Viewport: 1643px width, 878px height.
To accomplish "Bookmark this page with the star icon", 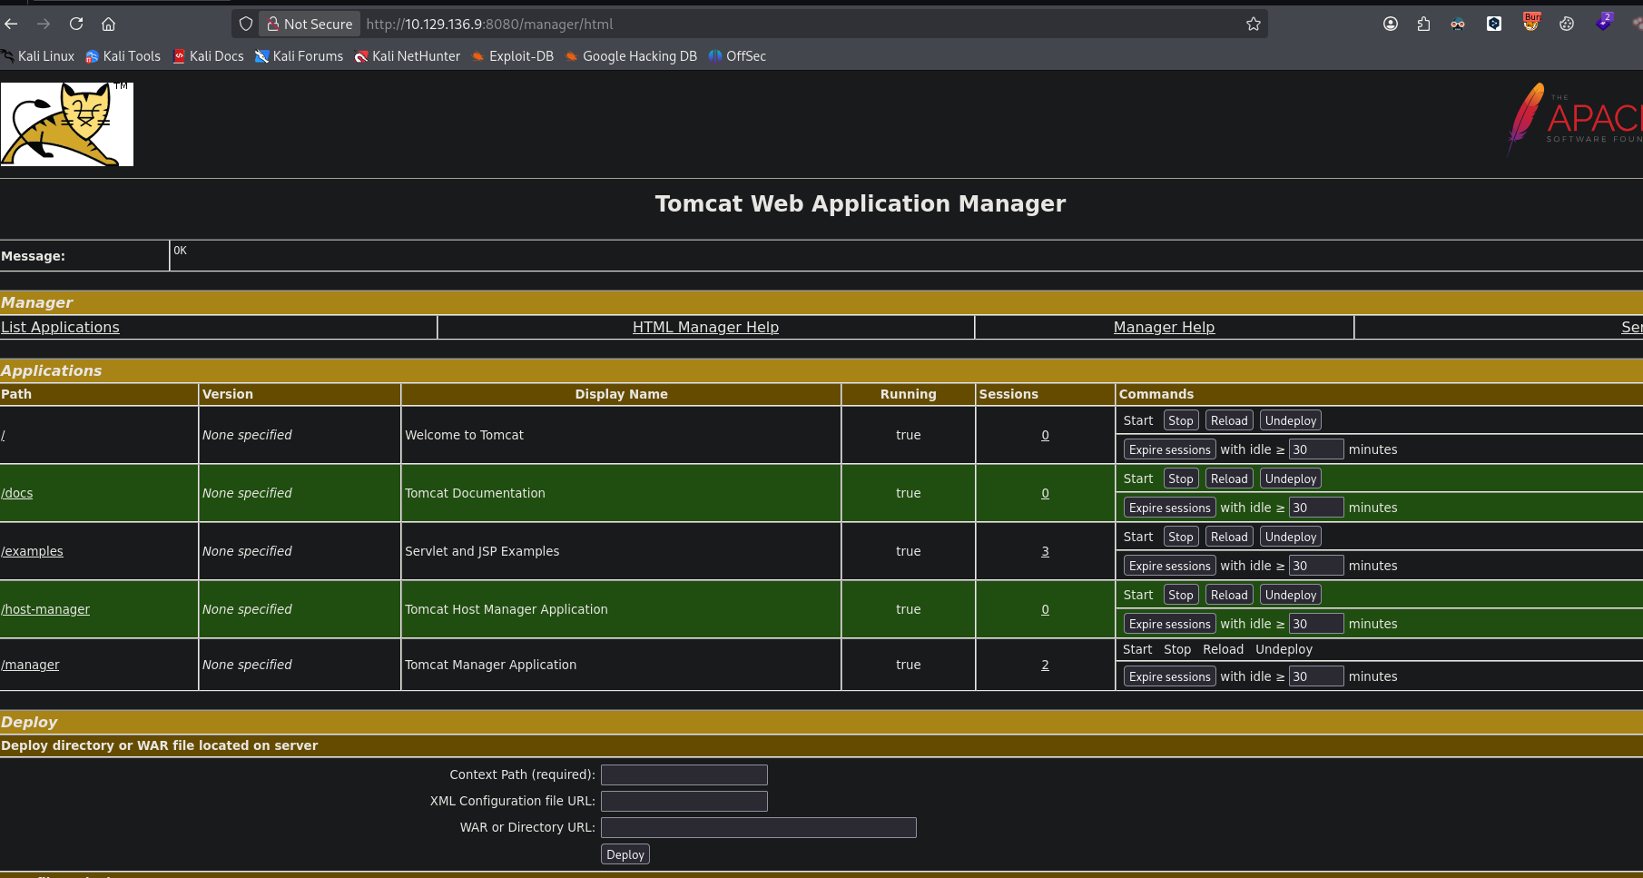I will [x=1254, y=24].
